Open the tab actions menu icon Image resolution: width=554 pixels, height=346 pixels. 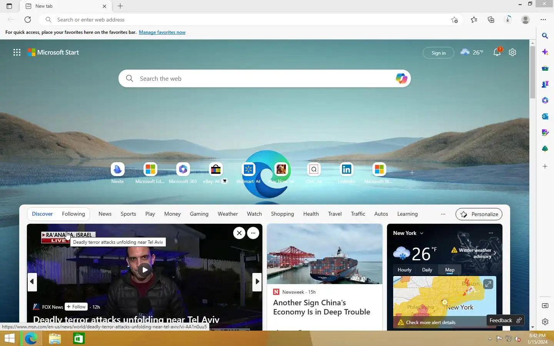(9, 6)
